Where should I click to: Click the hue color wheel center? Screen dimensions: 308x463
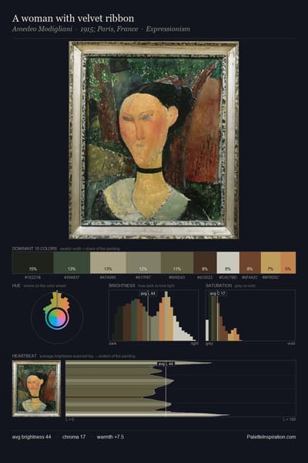pyautogui.click(x=57, y=318)
